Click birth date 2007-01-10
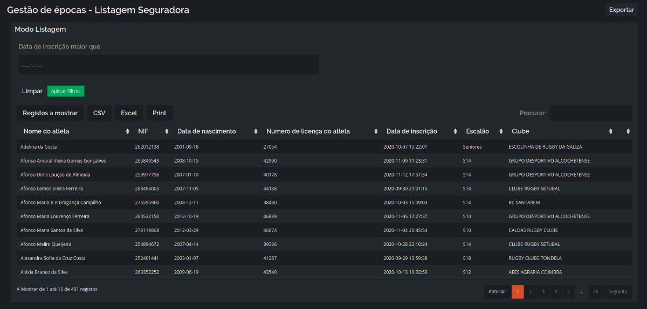The height and width of the screenshot is (309, 647). [187, 174]
